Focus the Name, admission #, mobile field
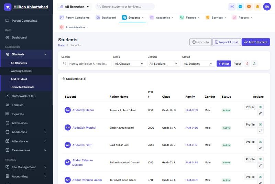Viewport: 275px width, 184px height. tap(89, 64)
